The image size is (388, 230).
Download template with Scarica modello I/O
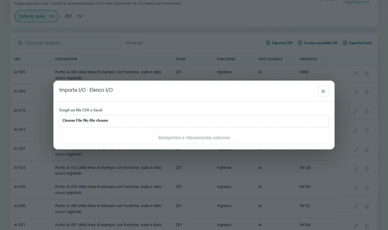(x=318, y=43)
